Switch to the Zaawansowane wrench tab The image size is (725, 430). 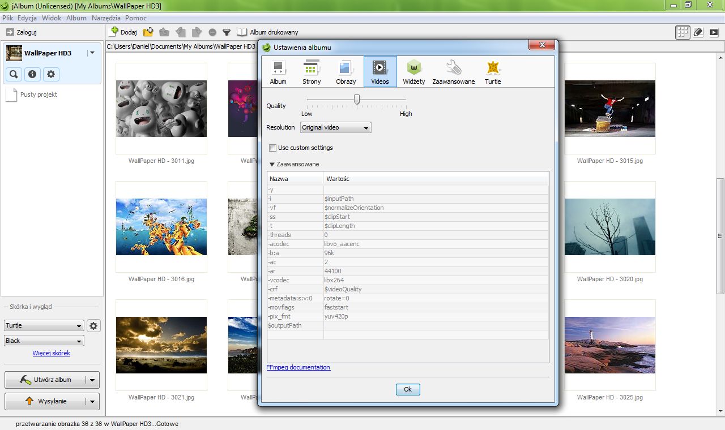[x=454, y=72]
